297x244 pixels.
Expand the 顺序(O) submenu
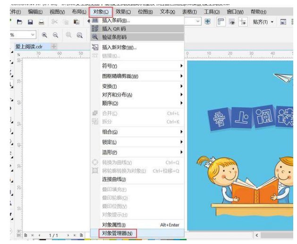pyautogui.click(x=137, y=103)
